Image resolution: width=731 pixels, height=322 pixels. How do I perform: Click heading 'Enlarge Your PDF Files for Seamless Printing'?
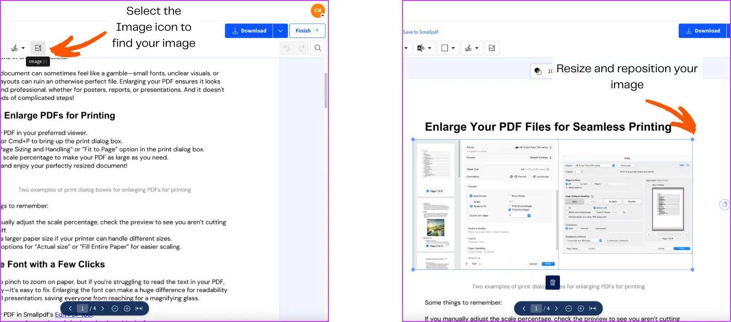click(548, 127)
